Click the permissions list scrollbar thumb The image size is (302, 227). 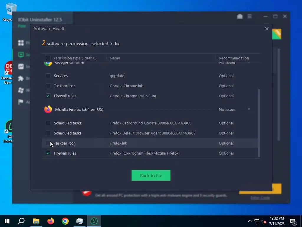coord(259,123)
